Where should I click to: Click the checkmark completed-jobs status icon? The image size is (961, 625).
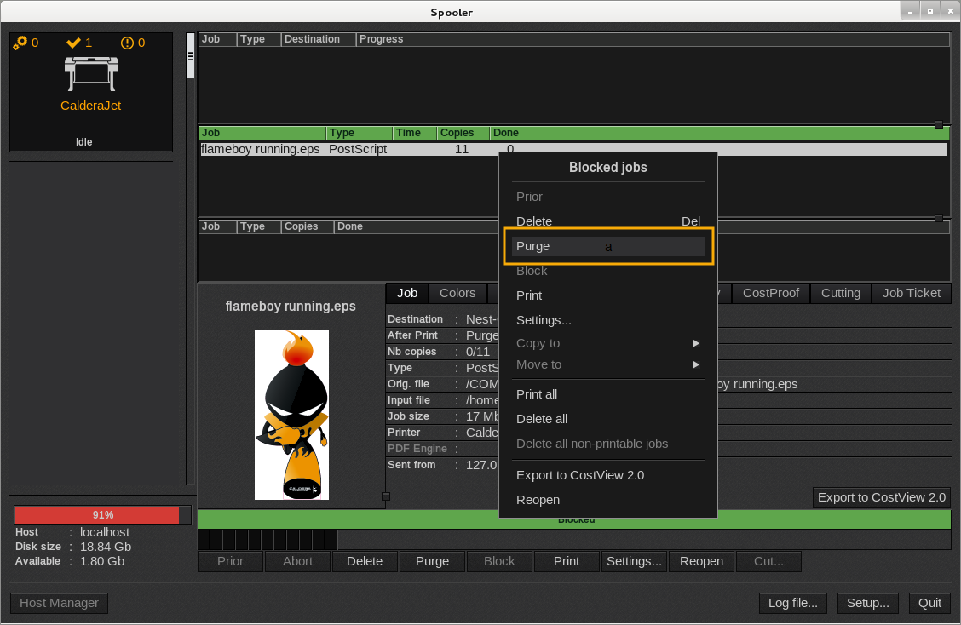(74, 43)
